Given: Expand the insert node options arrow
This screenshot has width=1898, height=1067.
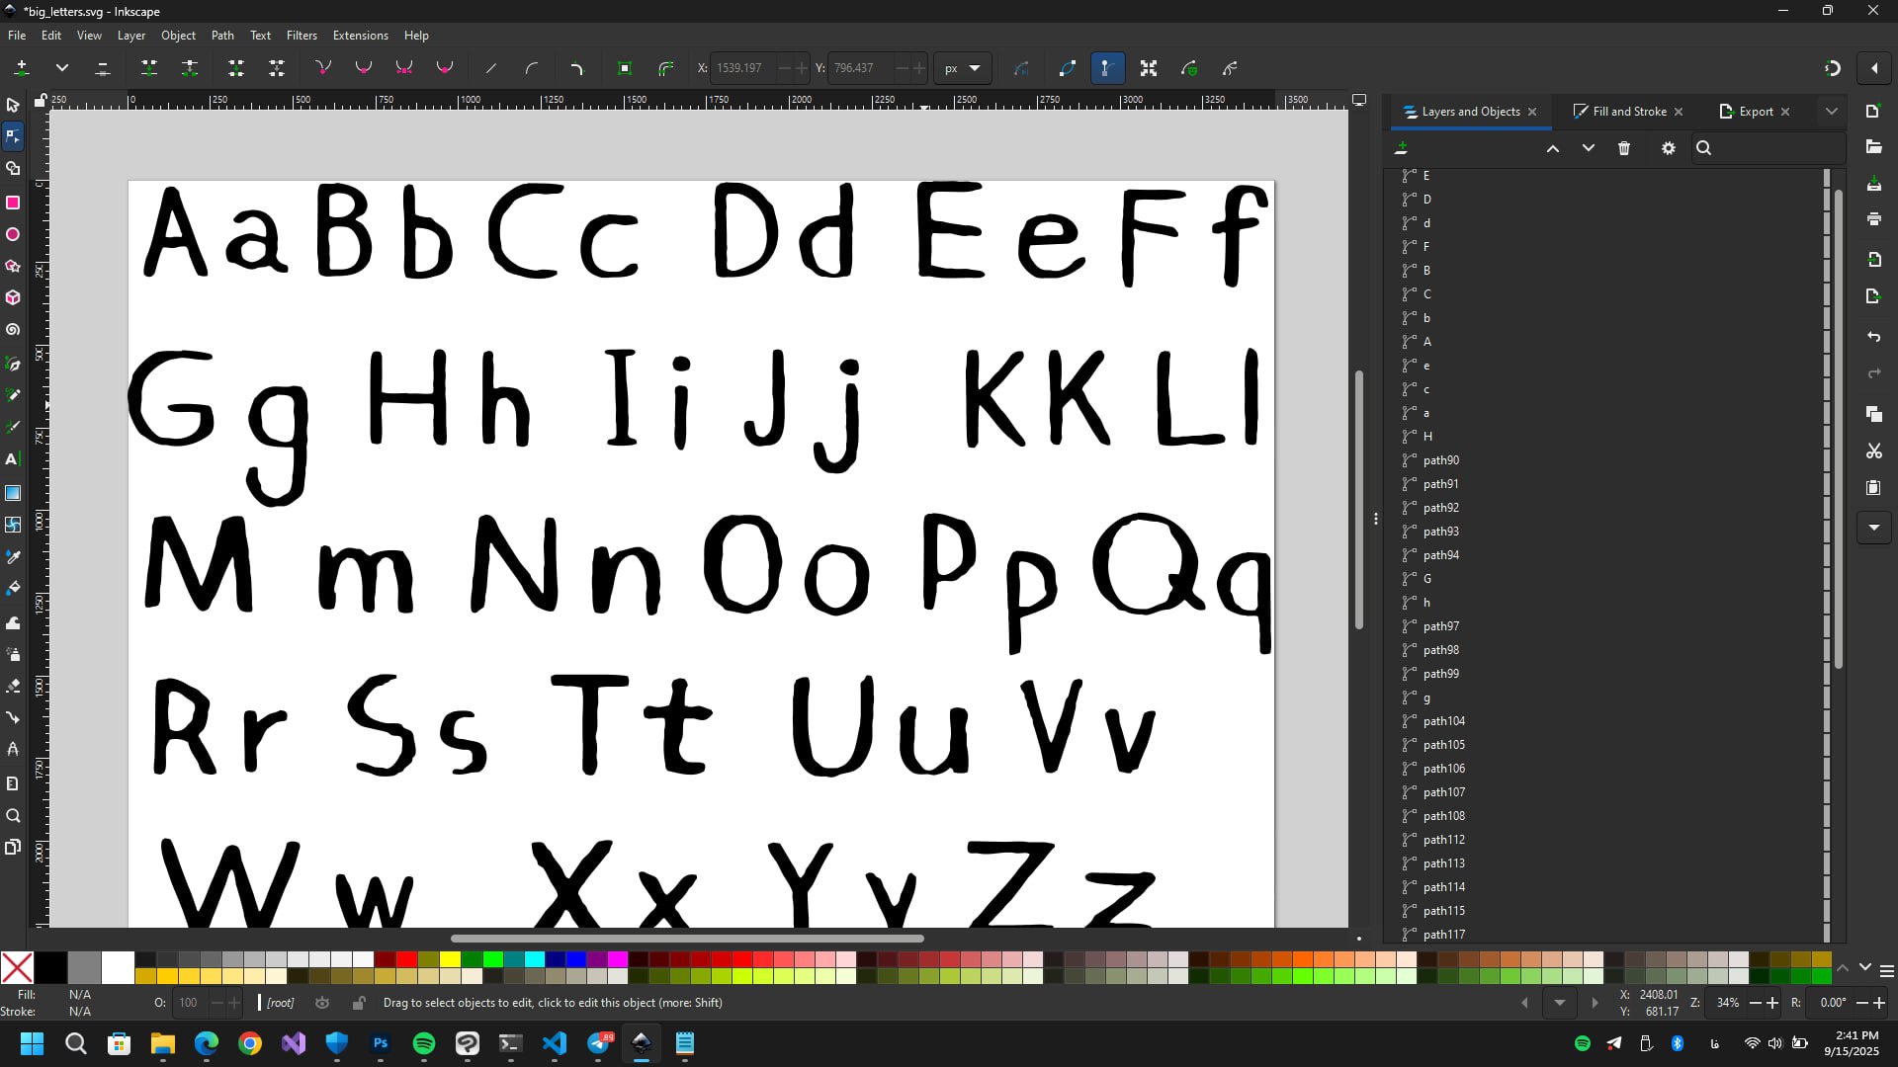Looking at the screenshot, I should [x=62, y=68].
